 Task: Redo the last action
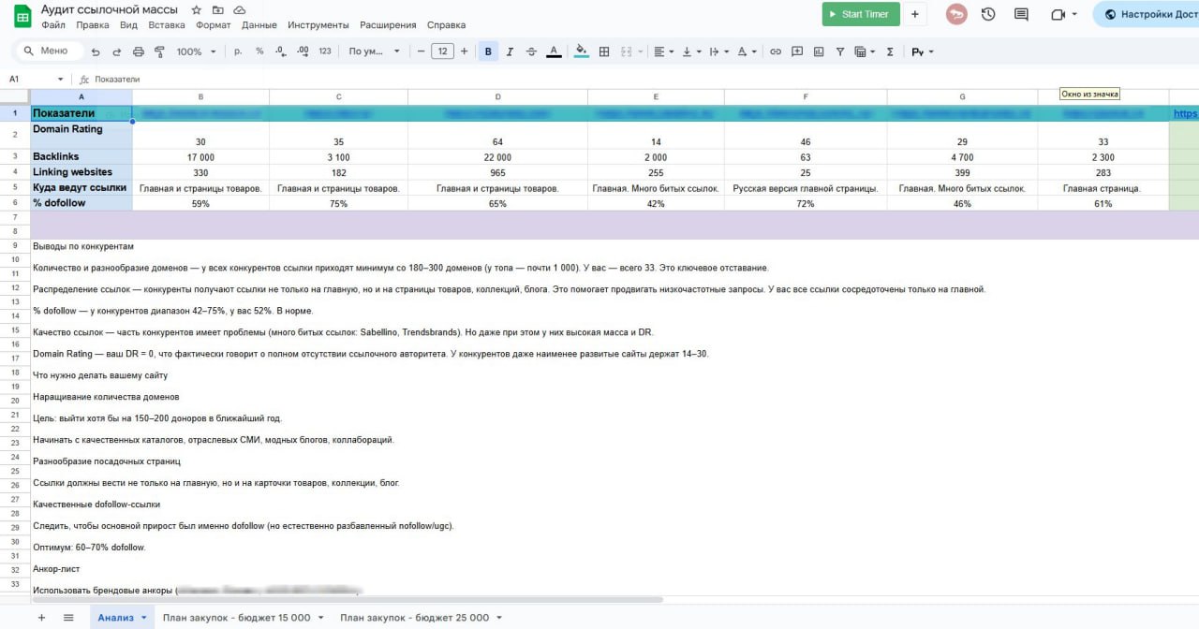[117, 51]
